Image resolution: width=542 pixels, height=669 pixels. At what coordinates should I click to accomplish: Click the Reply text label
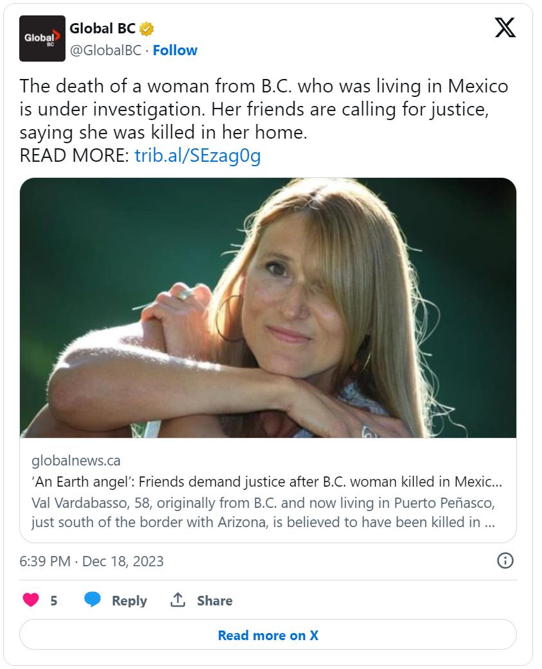129,601
